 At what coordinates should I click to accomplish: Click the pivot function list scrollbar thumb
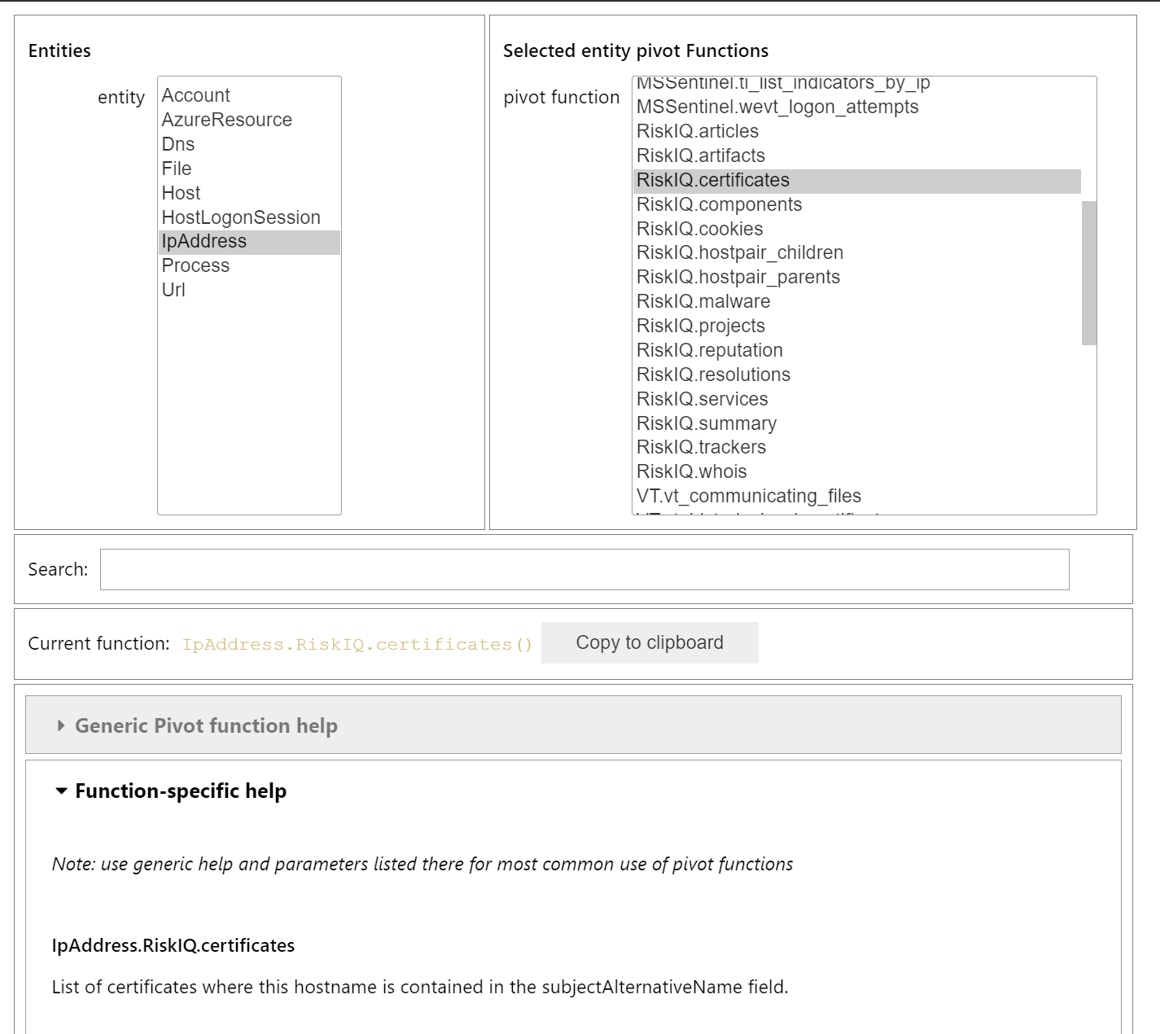pos(1089,273)
